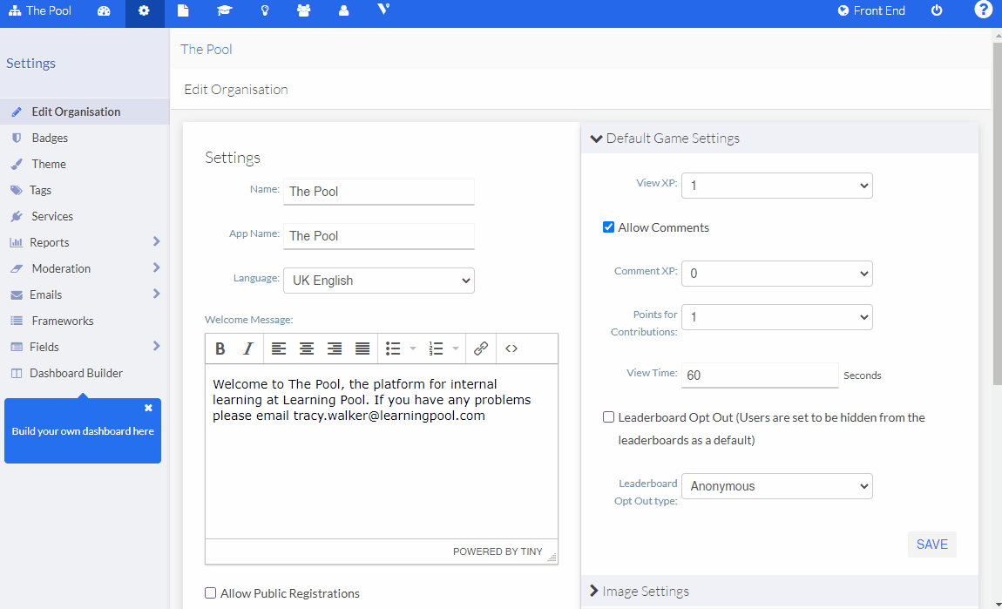Expand the Emails sidebar menu
This screenshot has height=609, width=1002.
coord(50,294)
